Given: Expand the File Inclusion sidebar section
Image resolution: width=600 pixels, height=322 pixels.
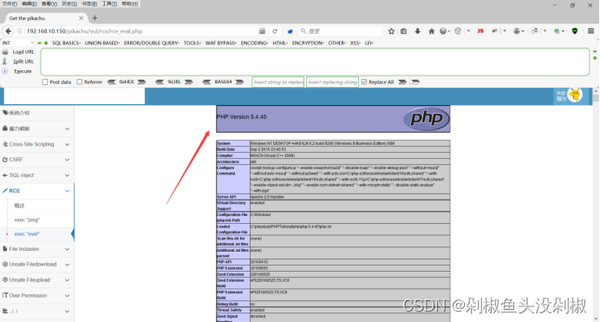Looking at the screenshot, I should pyautogui.click(x=36, y=249).
